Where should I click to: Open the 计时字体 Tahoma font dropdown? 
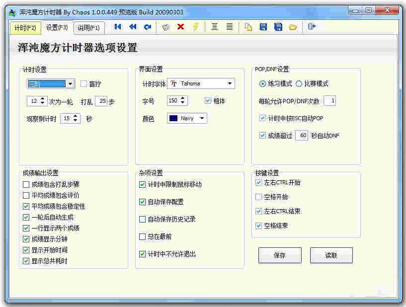click(x=201, y=83)
